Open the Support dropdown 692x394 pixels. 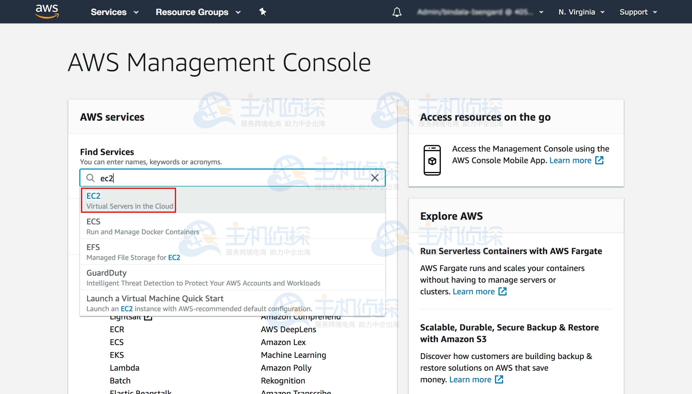pyautogui.click(x=638, y=12)
